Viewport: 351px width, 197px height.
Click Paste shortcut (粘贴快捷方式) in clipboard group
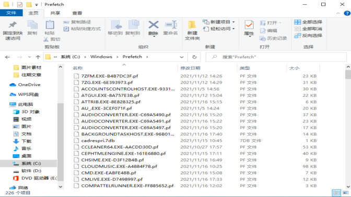[82, 29]
